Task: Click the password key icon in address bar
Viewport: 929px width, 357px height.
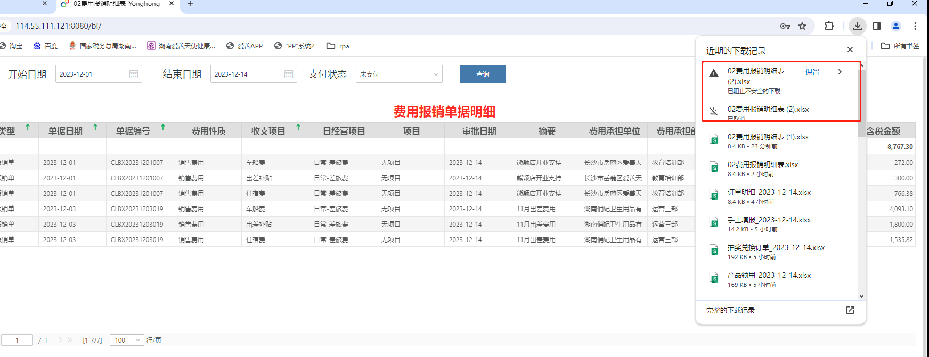Action: tap(785, 26)
